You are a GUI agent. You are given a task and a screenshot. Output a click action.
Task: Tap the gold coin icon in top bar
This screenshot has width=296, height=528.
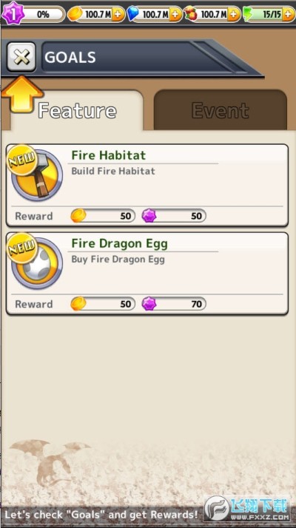pos(75,14)
